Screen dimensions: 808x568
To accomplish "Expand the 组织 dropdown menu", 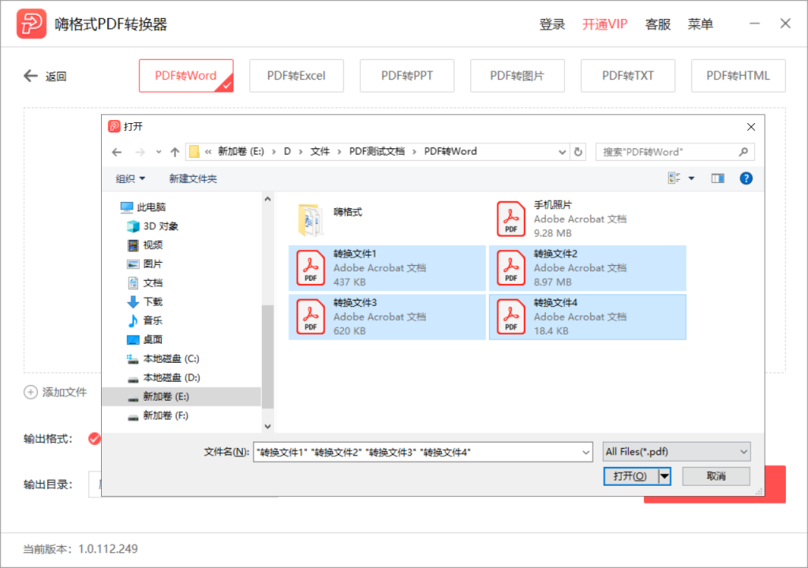I will click(130, 179).
